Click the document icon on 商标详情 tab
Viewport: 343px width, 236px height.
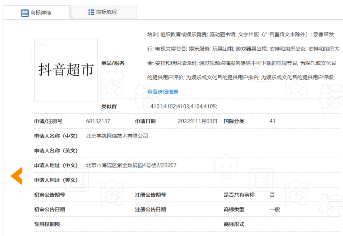tap(25, 13)
